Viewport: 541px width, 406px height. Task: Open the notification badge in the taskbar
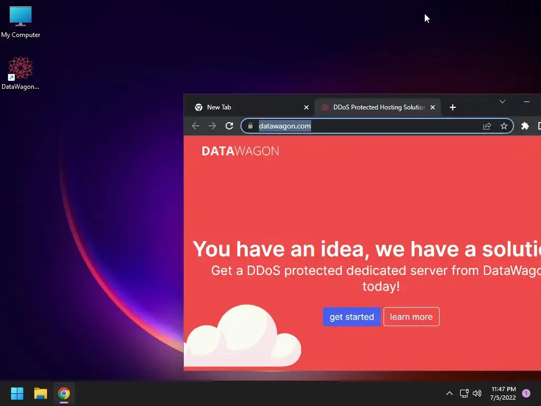(x=526, y=393)
